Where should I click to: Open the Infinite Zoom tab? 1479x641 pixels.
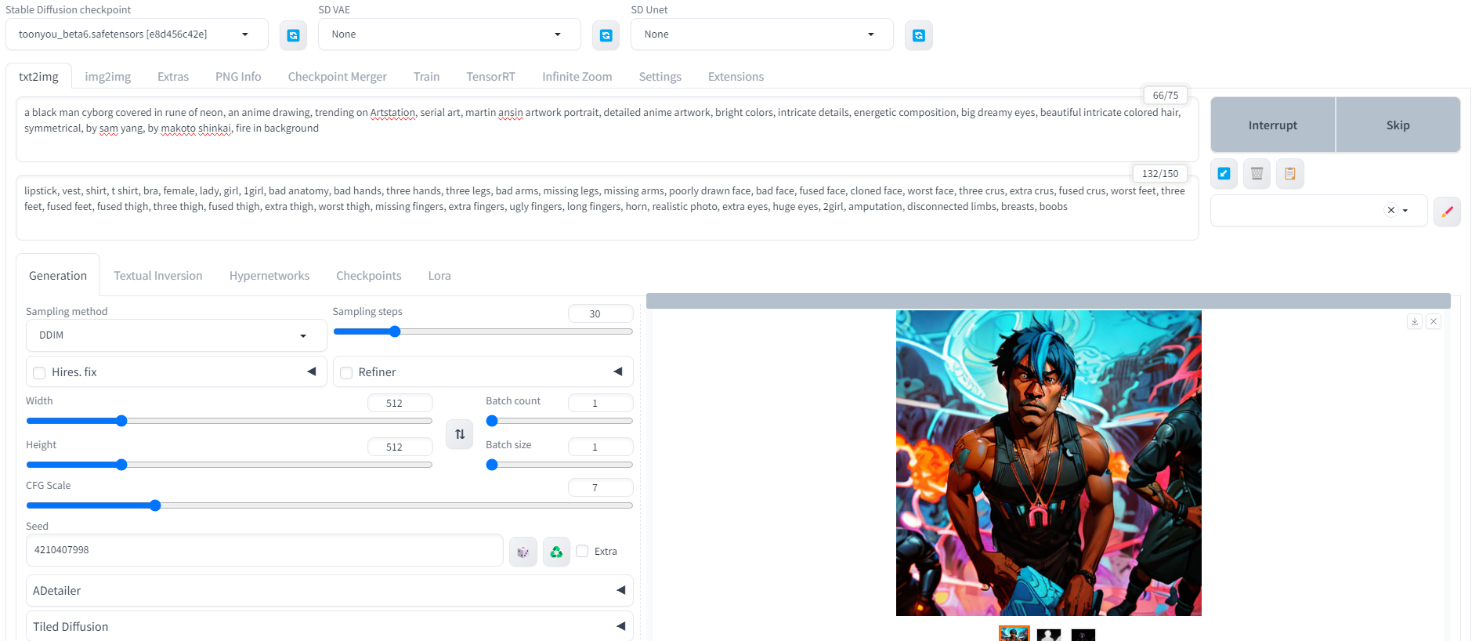pos(577,77)
